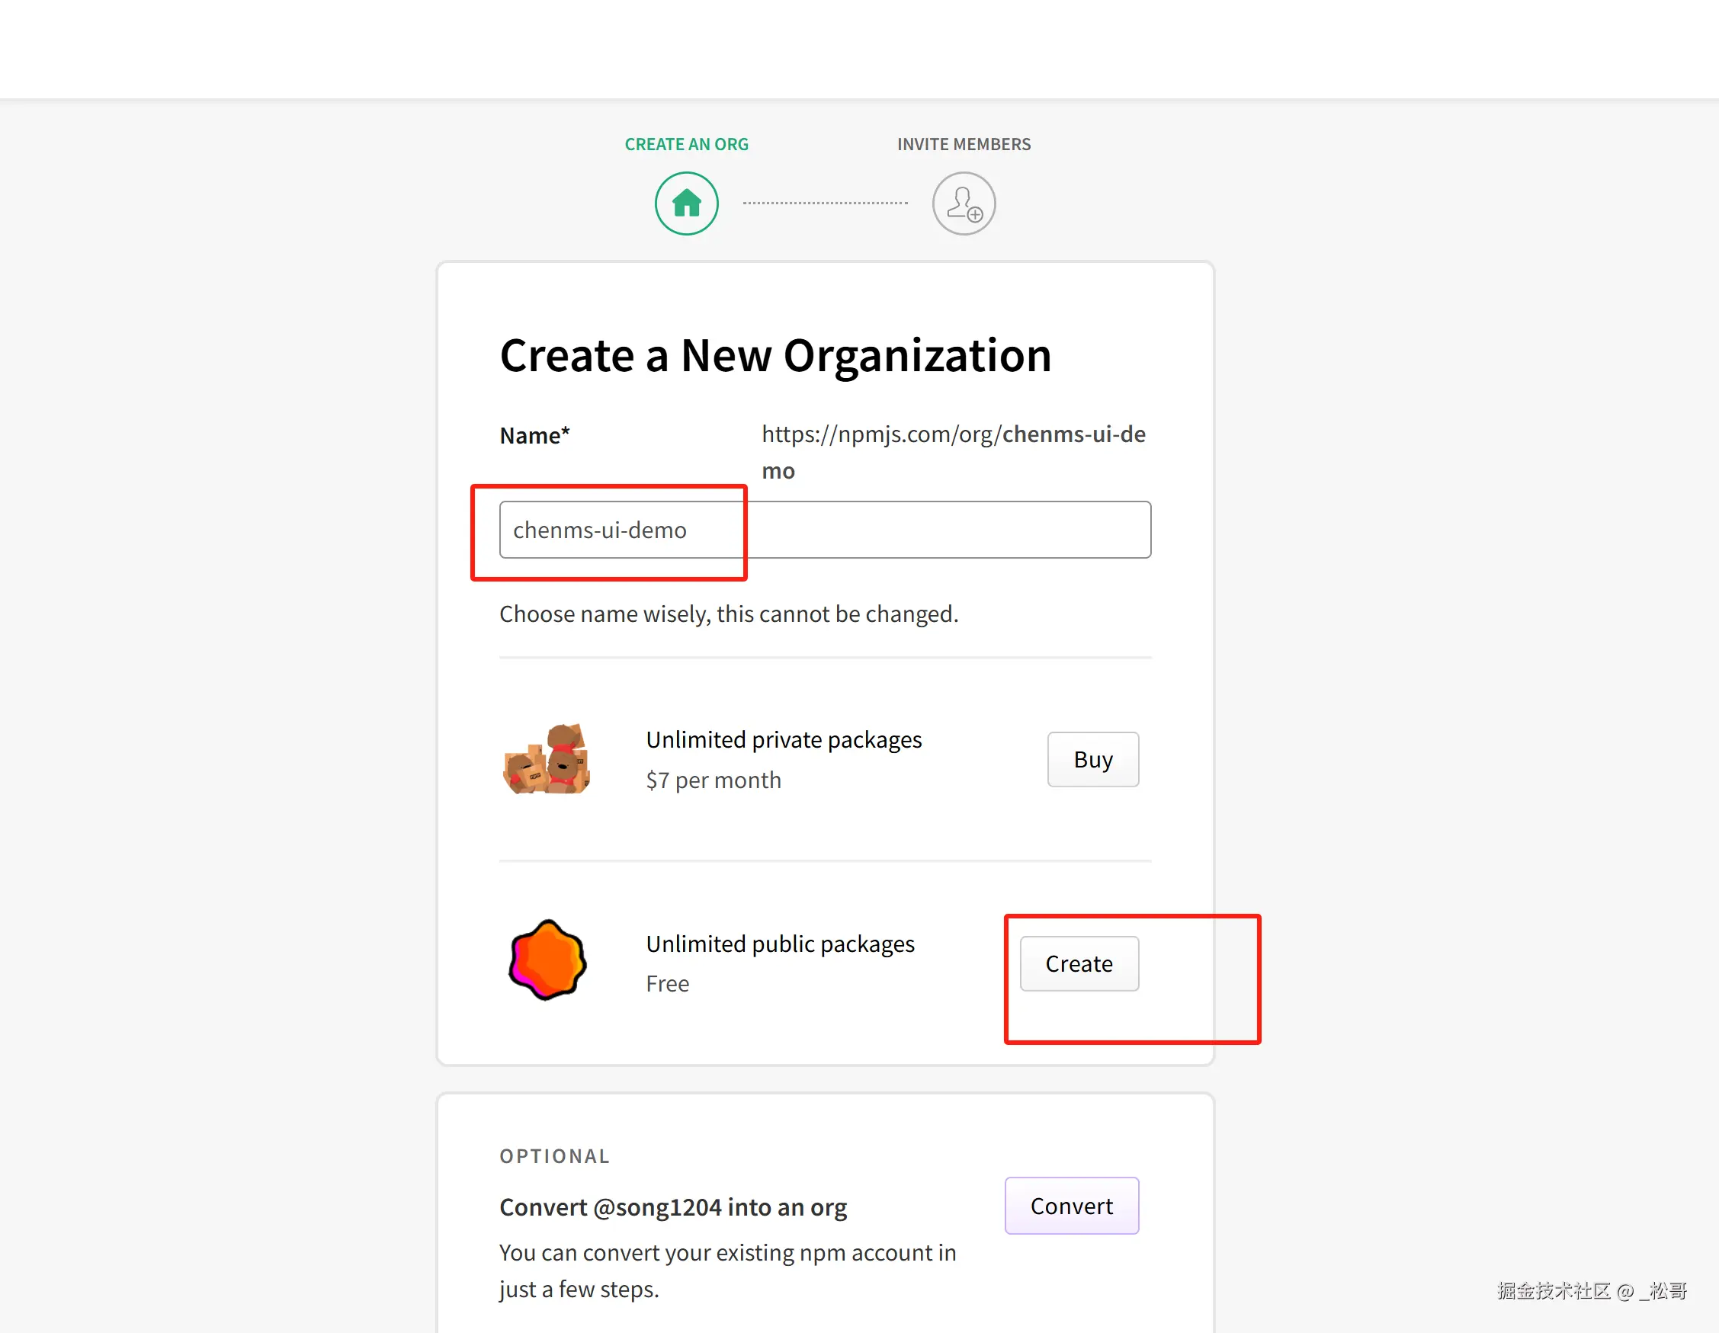Image resolution: width=1719 pixels, height=1333 pixels.
Task: Focus the organization name input field
Action: [825, 530]
